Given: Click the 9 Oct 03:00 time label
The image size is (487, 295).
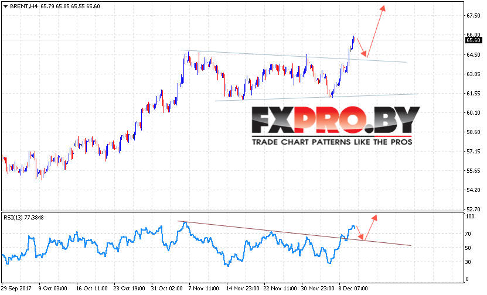Looking at the screenshot, I should tap(53, 289).
